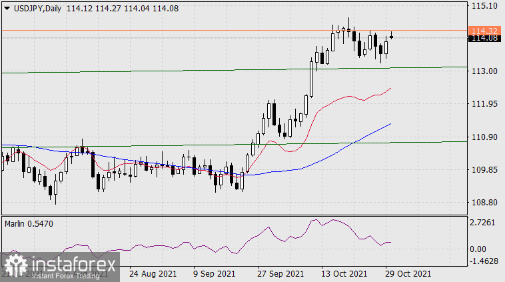This screenshot has width=505, height=282.
Task: Click the 24 Aug 2021 date label
Action: click(x=153, y=274)
